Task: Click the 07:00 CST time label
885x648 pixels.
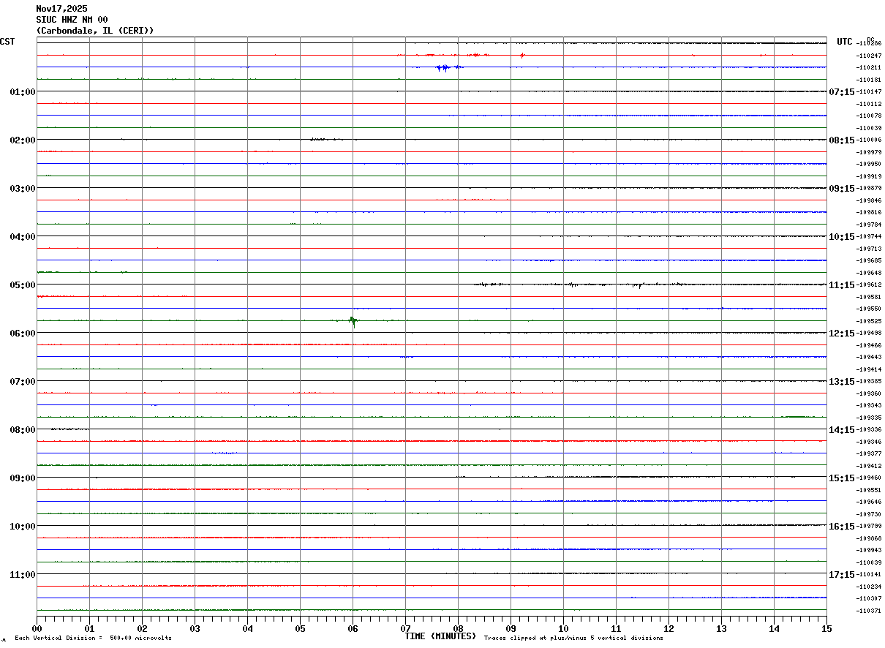Action: 23,382
